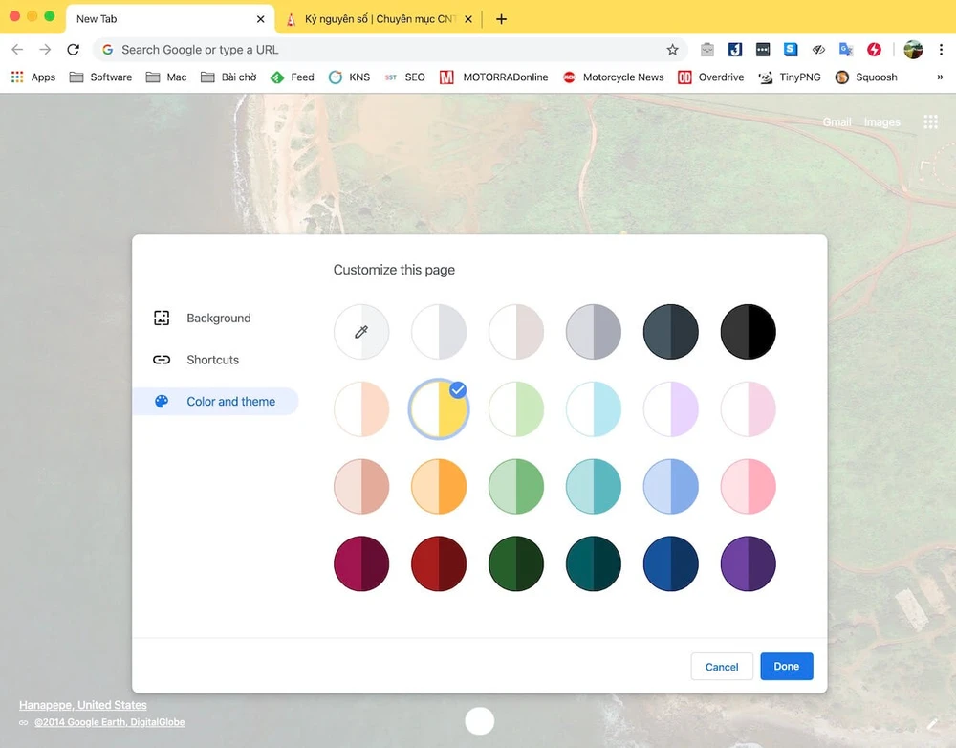The image size is (956, 748).
Task: Click in the Google search bar
Action: [x=382, y=49]
